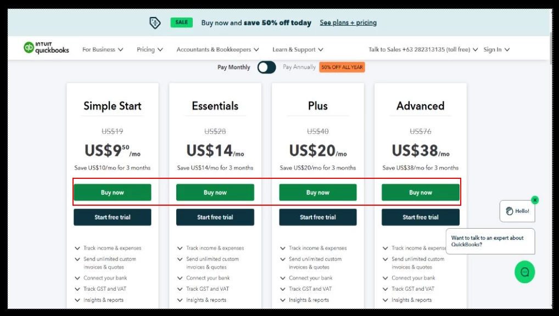559x316 pixels.
Task: Start free trial for Plus
Action: click(x=317, y=217)
